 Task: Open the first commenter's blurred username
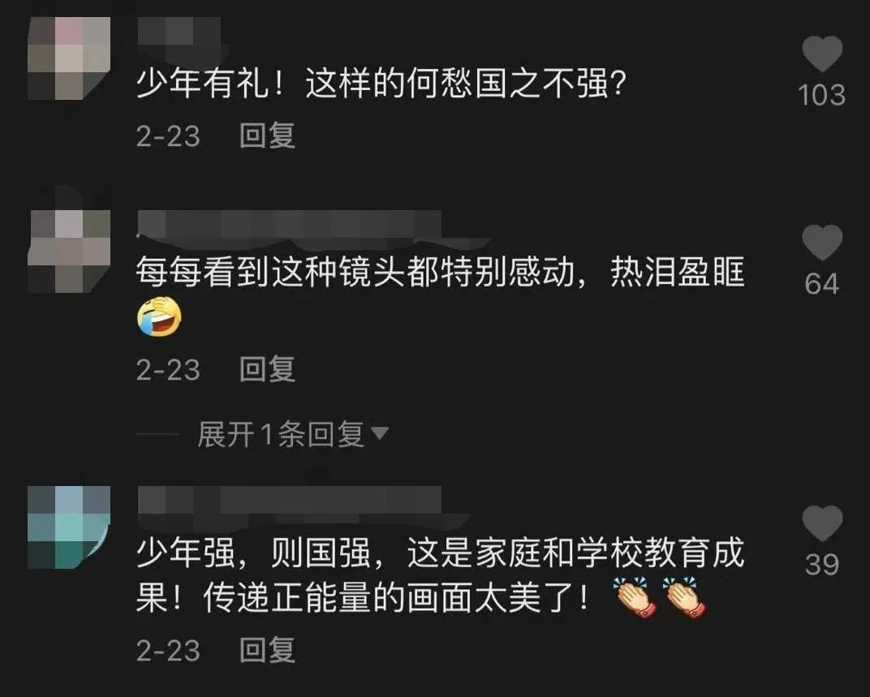(x=179, y=31)
